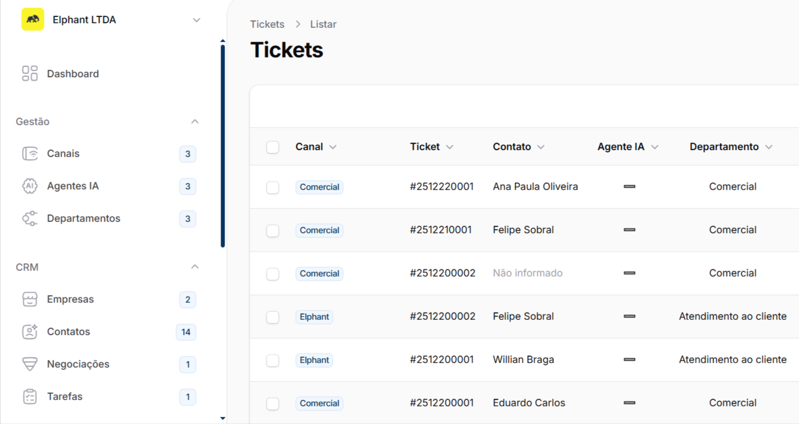The height and width of the screenshot is (424, 799).
Task: Open the Elphant LTDA company dropdown
Action: pyautogui.click(x=197, y=20)
